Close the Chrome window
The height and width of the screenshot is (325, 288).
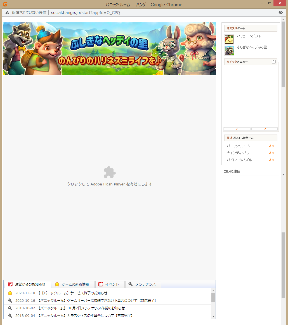point(280,3)
